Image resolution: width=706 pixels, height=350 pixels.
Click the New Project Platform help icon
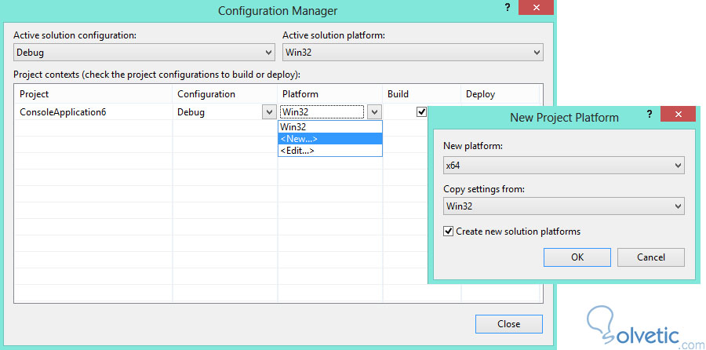(x=650, y=115)
